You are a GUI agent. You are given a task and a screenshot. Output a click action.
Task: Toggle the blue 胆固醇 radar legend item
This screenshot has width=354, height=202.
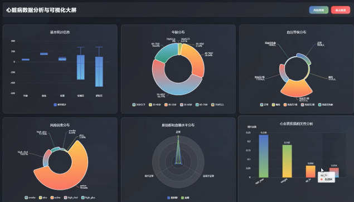172,198
